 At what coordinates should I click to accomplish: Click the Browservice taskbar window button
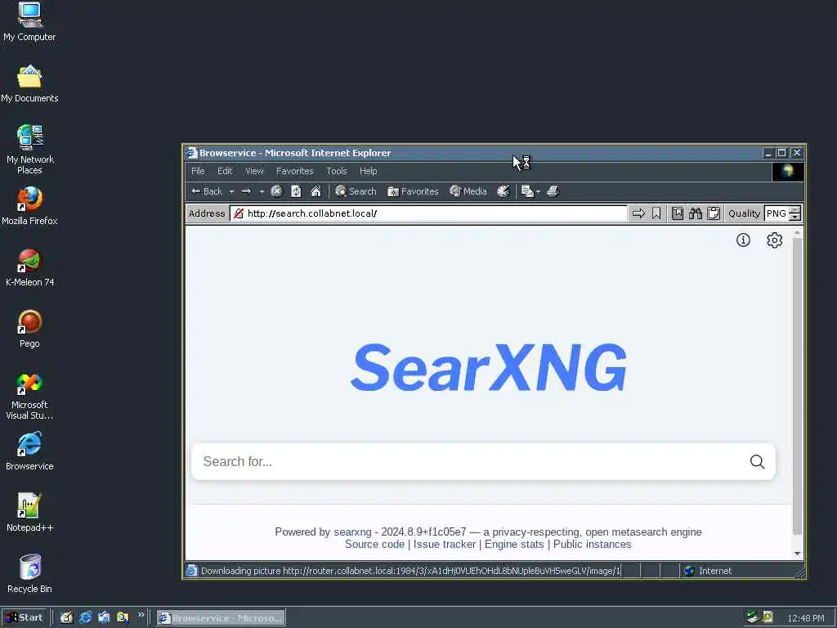[221, 618]
